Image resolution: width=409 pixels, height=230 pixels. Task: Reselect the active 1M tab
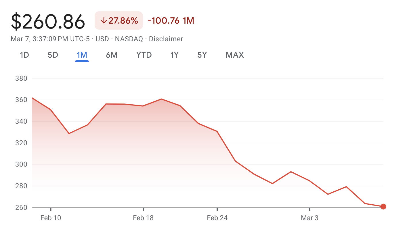point(82,55)
